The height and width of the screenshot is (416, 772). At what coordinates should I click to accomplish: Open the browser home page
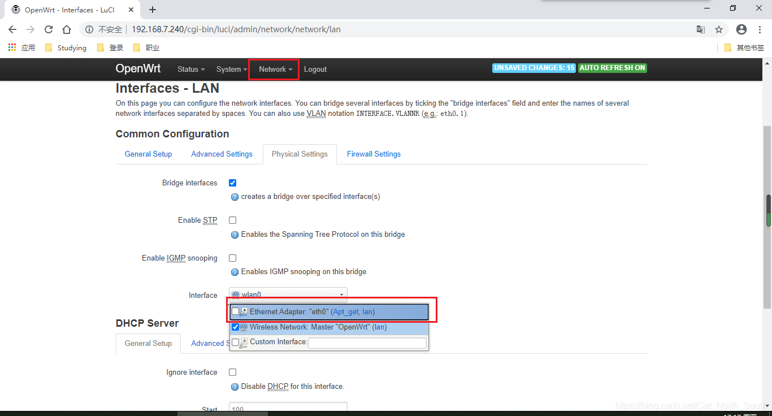point(67,29)
